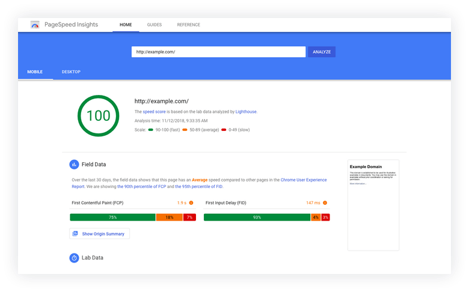Screen dimensions: 469x292
Task: Switch to the Desktop tab
Action: (x=71, y=71)
